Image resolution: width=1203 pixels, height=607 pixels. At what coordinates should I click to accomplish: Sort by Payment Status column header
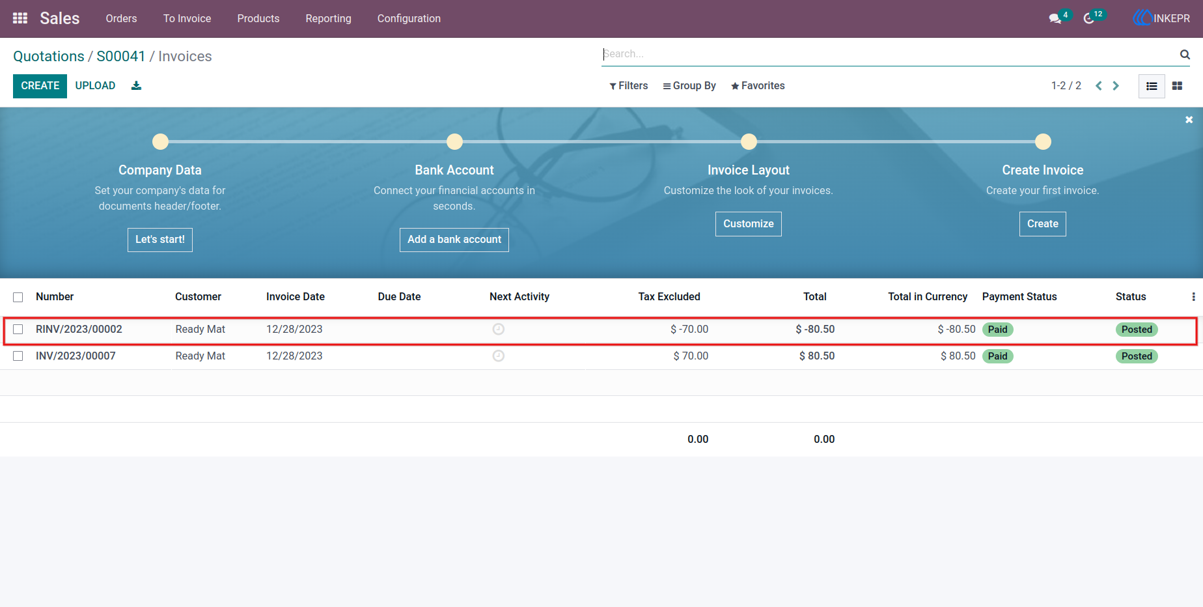(x=1019, y=297)
